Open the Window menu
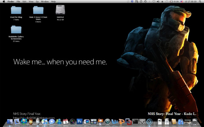The image size is (204, 127). coord(45,1)
